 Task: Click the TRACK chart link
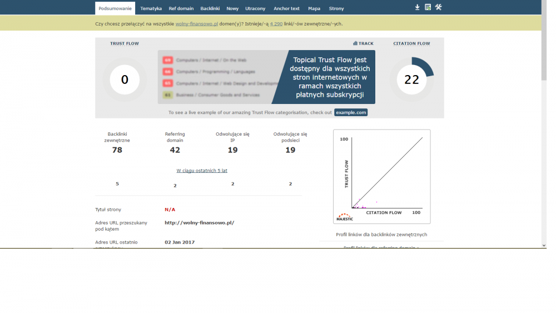click(363, 43)
